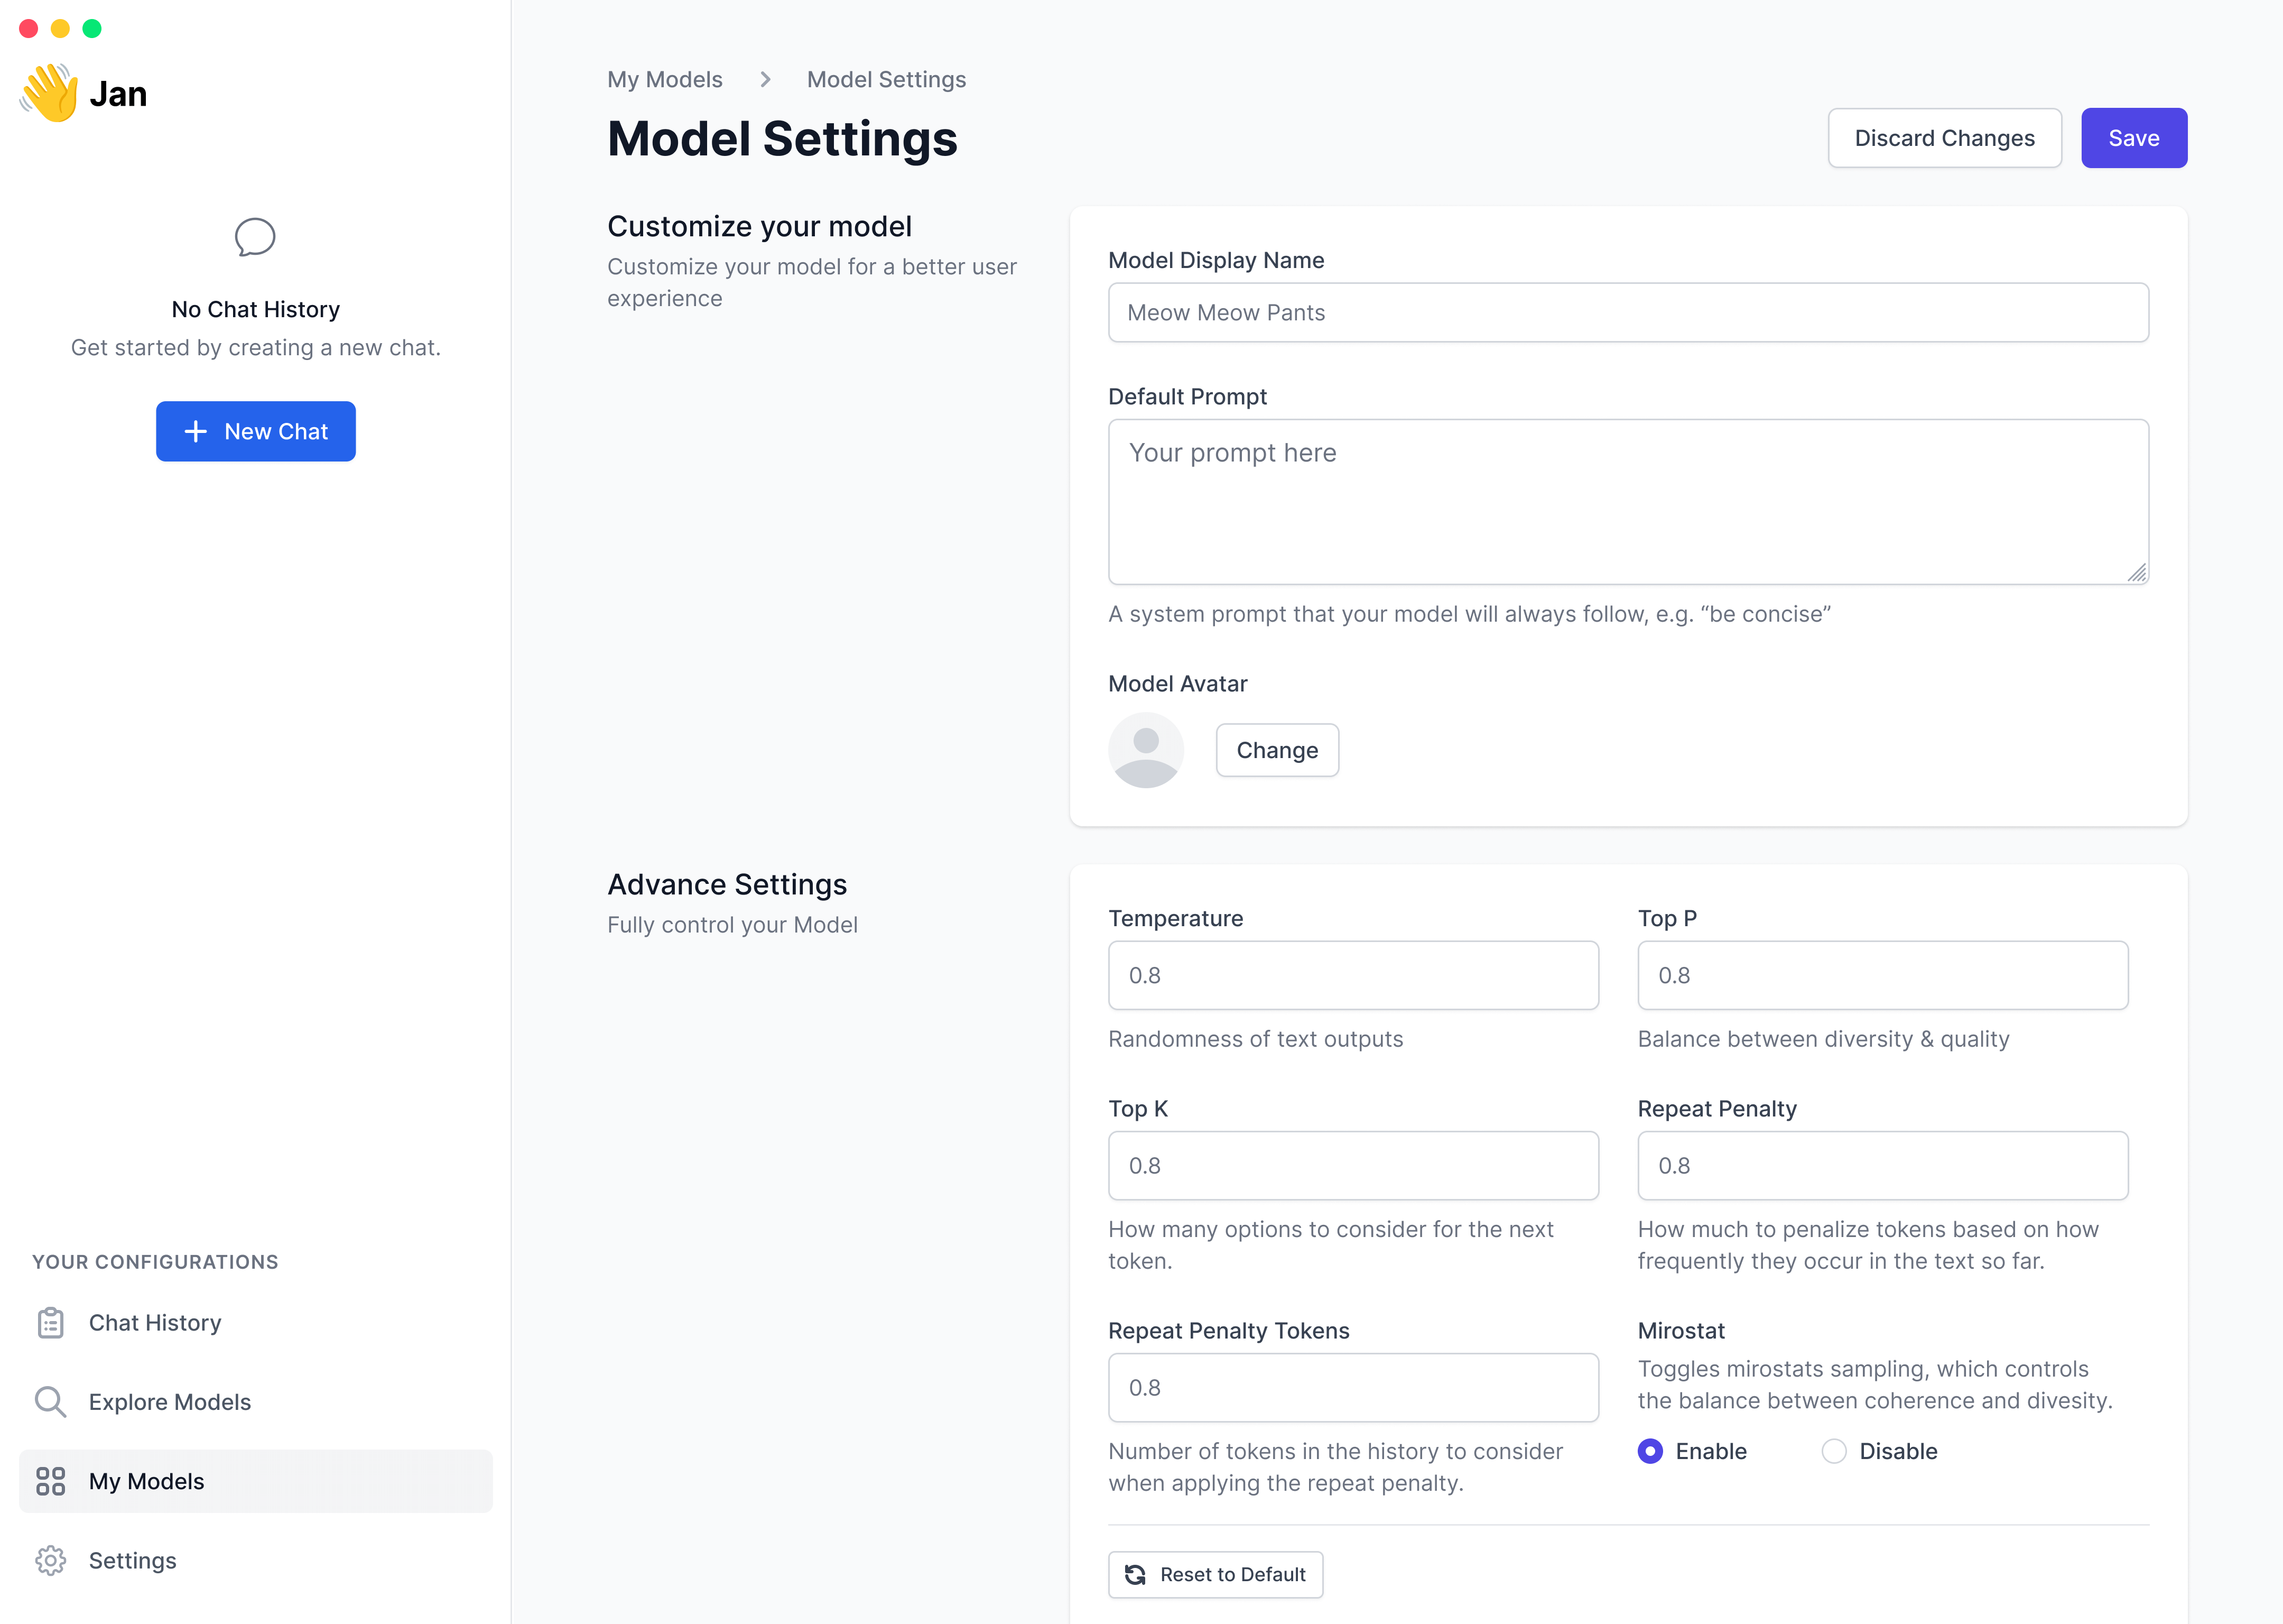Click the plus icon in New Chat
This screenshot has width=2283, height=1624.
(x=196, y=431)
